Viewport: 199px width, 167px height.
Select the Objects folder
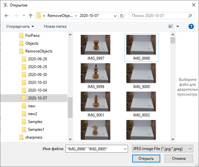[32, 43]
